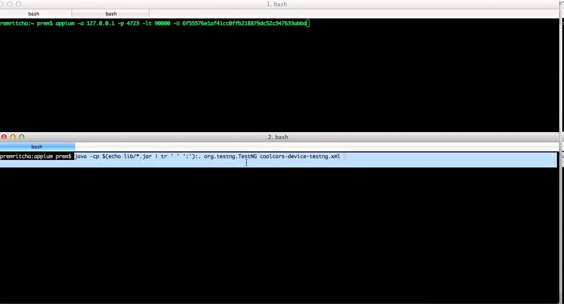Minimize the 2. bash window with the yellow button

tap(13, 137)
